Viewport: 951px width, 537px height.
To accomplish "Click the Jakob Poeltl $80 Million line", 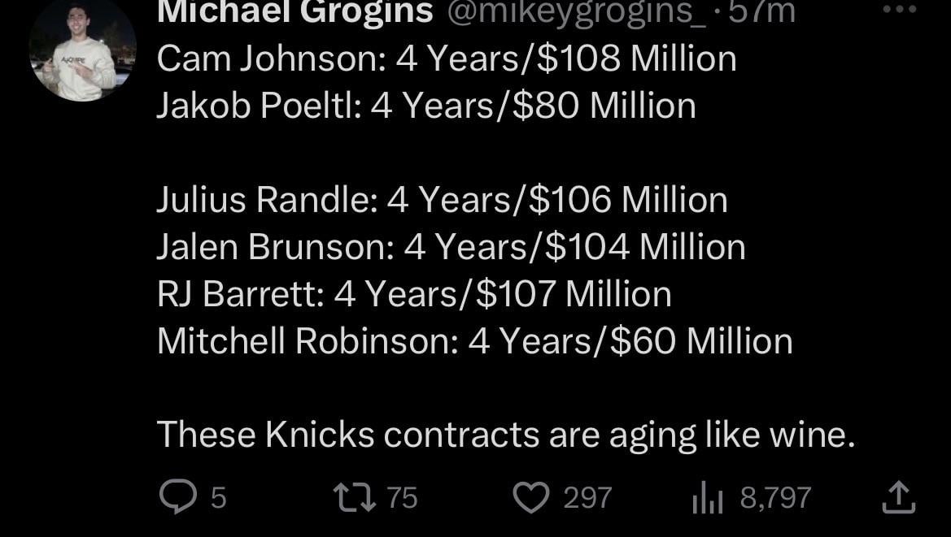I will tap(425, 106).
